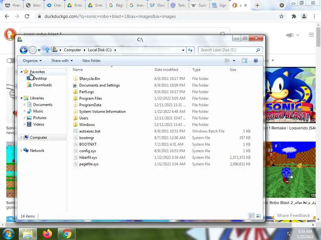
Task: Click Change your view icon
Action: pyautogui.click(x=227, y=61)
